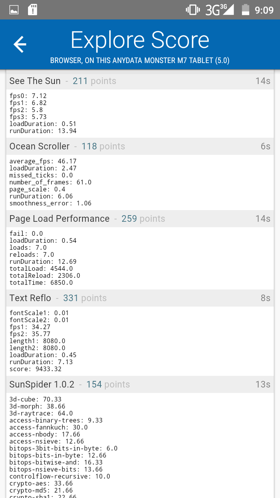Image resolution: width=280 pixels, height=498 pixels.
Task: Tap the SD card alert icon
Action: tap(33, 10)
